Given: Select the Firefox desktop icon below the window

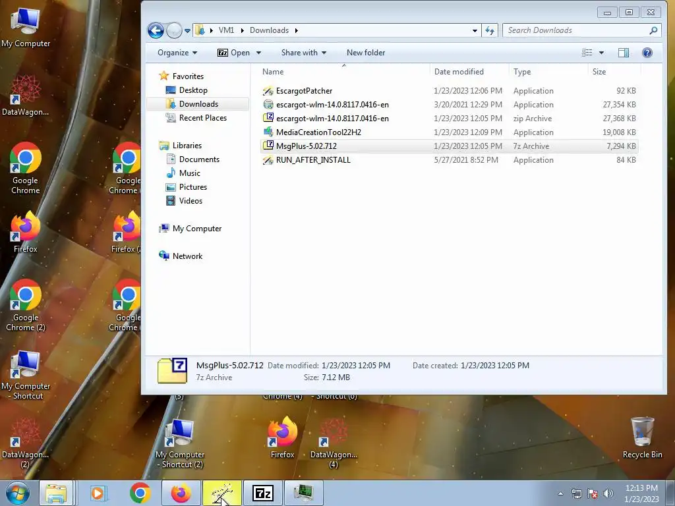Looking at the screenshot, I should (282, 437).
